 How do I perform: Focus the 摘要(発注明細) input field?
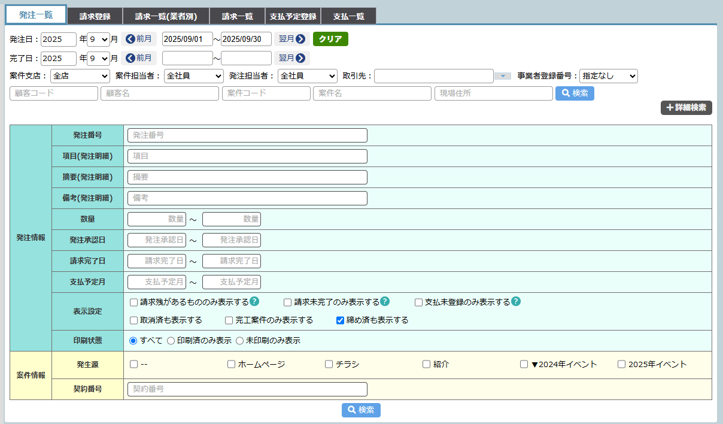tap(247, 177)
